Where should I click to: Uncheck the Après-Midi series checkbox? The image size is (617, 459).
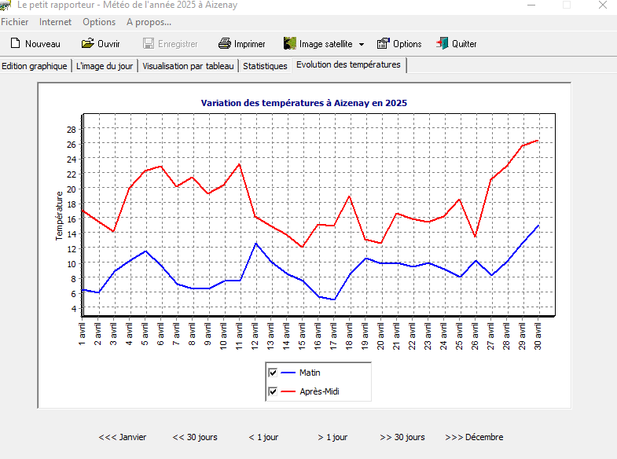tap(273, 391)
